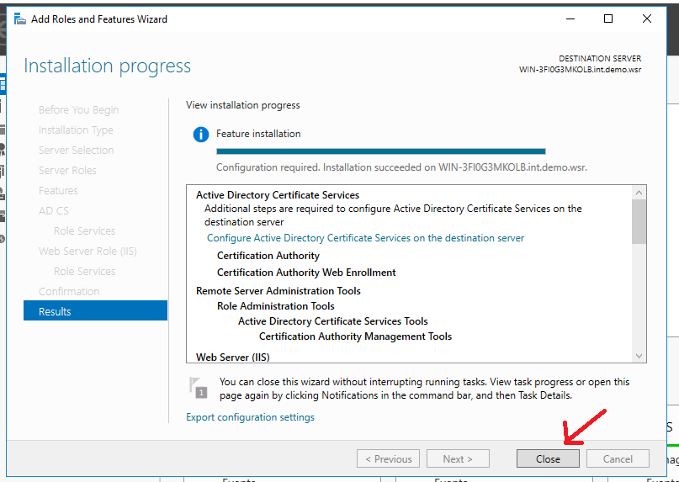Click the destination server name text
Screen dimensions: 679x482
[580, 69]
